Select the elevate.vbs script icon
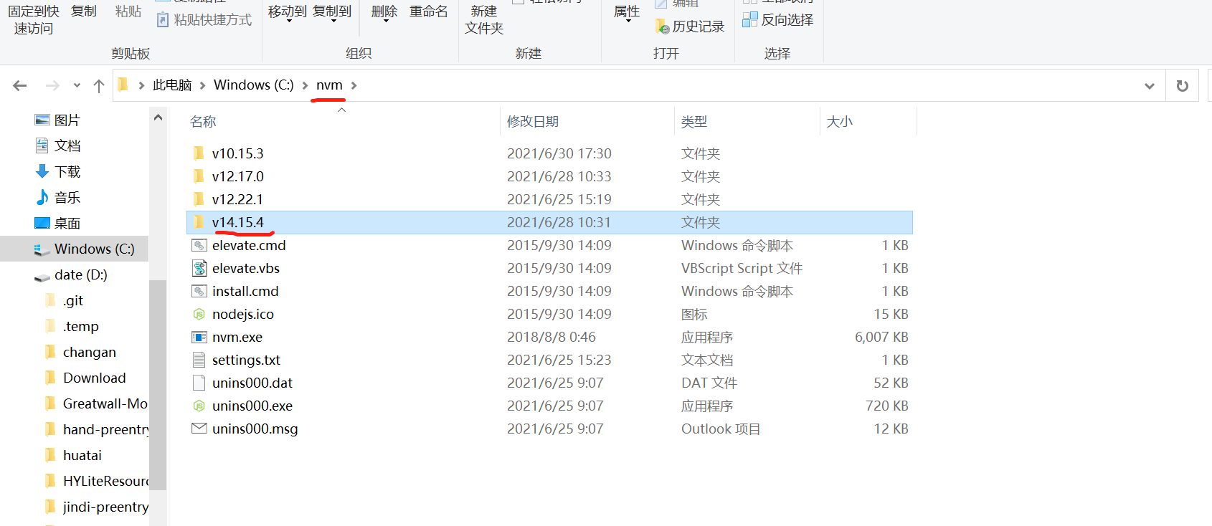Image resolution: width=1212 pixels, height=526 pixels. click(199, 268)
